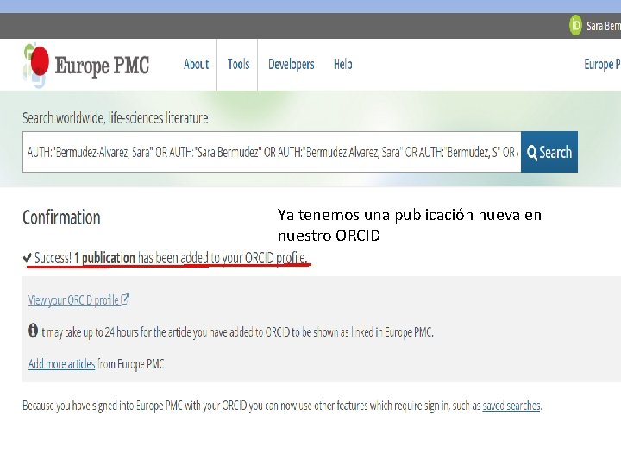Open the Help menu item

[343, 64]
